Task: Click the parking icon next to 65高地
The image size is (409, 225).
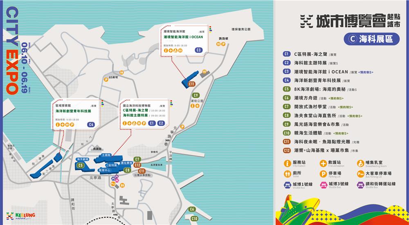Action: point(106,80)
